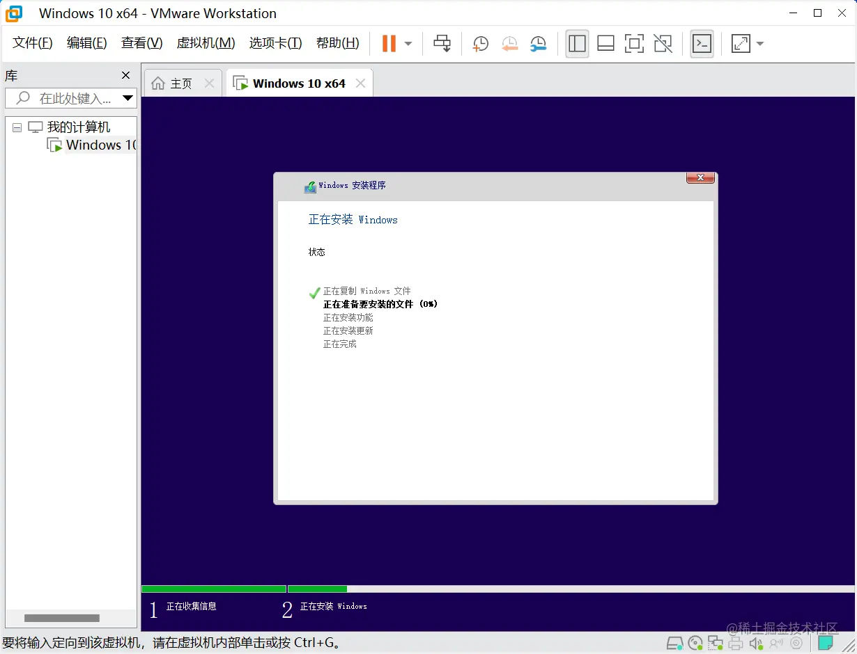Take a snapshot of this virtual machine
857x654 pixels.
480,44
